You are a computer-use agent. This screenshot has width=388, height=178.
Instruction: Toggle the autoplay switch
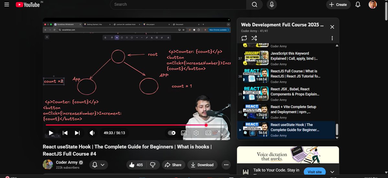tap(172, 133)
